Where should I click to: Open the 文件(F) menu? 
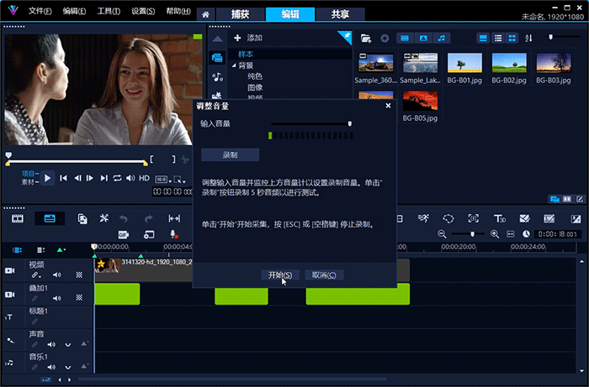pos(40,11)
